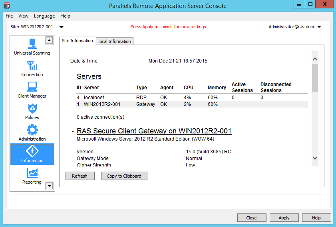Click the information pane scrollbar thumb

point(315,78)
